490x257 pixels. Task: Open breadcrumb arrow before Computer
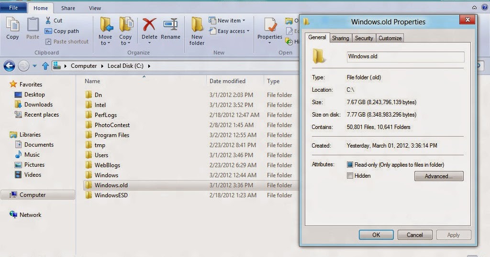[65, 66]
